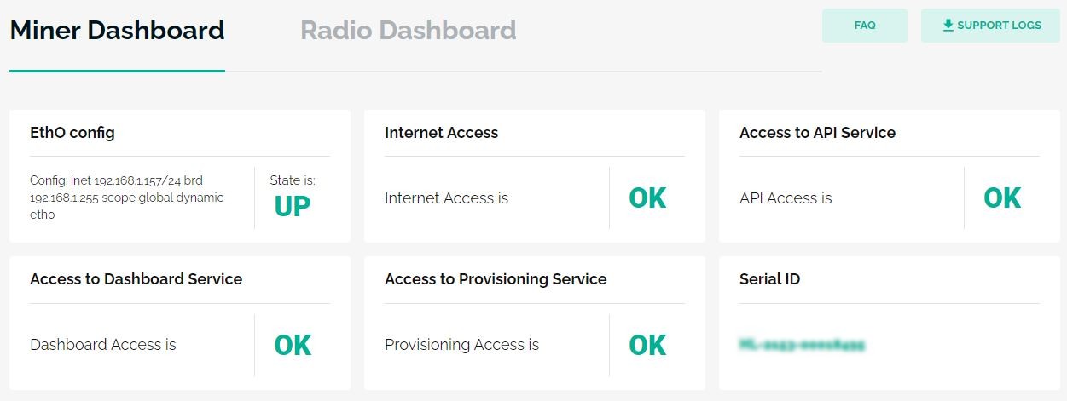Viewport: 1067px width, 401px height.
Task: Select the Miner Dashboard tab
Action: click(x=117, y=31)
